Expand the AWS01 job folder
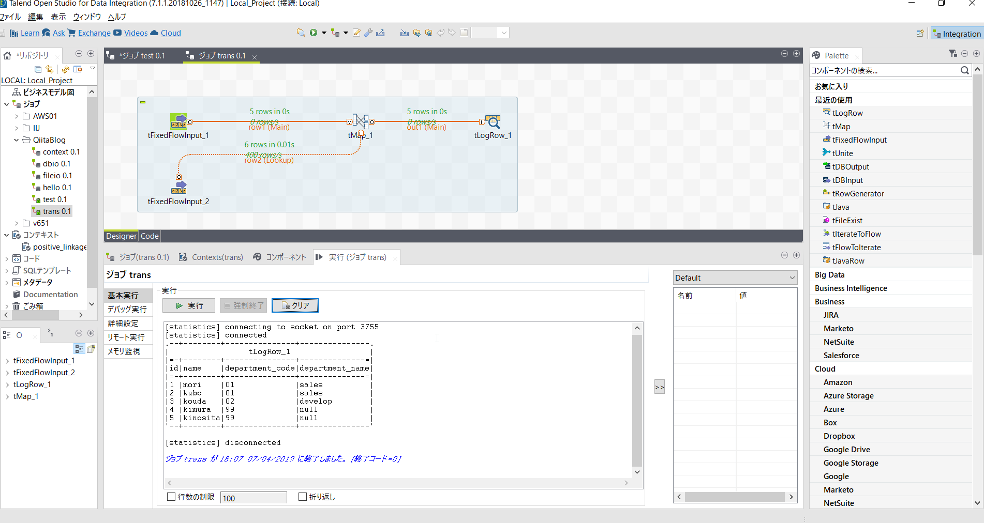This screenshot has height=523, width=984. (16, 116)
